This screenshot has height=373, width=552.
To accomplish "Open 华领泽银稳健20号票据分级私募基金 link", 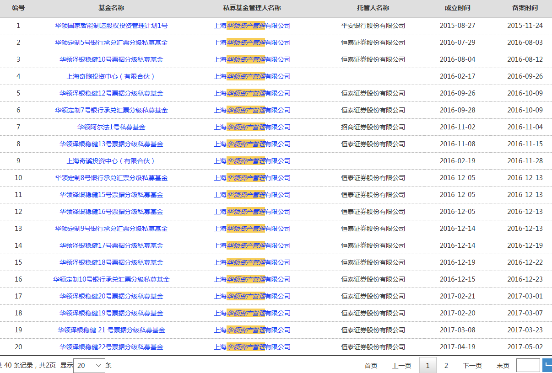I will click(111, 296).
